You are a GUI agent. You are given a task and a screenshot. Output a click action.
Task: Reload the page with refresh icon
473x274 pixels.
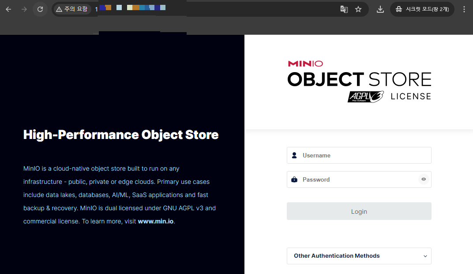(40, 9)
